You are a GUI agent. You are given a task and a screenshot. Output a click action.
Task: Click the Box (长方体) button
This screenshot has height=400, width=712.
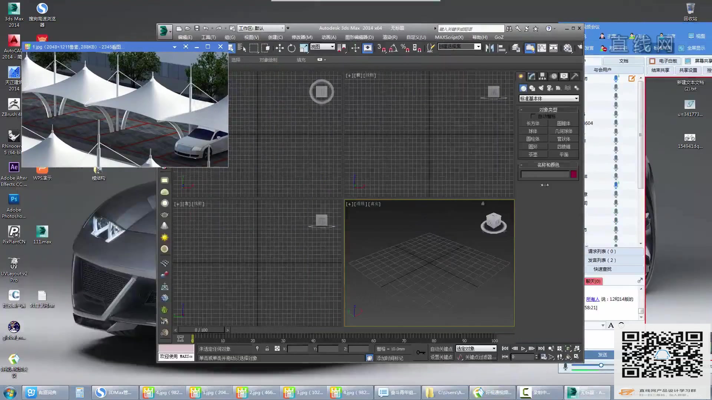point(533,123)
